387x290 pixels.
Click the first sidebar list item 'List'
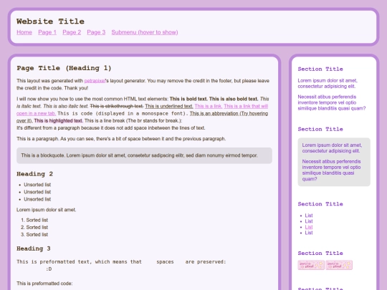tap(309, 216)
